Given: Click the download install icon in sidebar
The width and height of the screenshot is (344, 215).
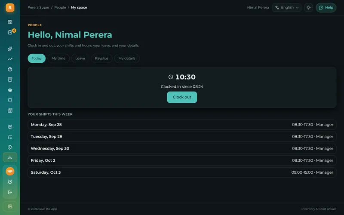Looking at the screenshot, I should point(10,157).
